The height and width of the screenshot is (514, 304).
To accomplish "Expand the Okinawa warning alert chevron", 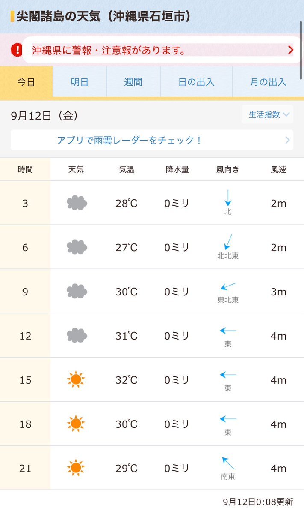I will pos(290,50).
